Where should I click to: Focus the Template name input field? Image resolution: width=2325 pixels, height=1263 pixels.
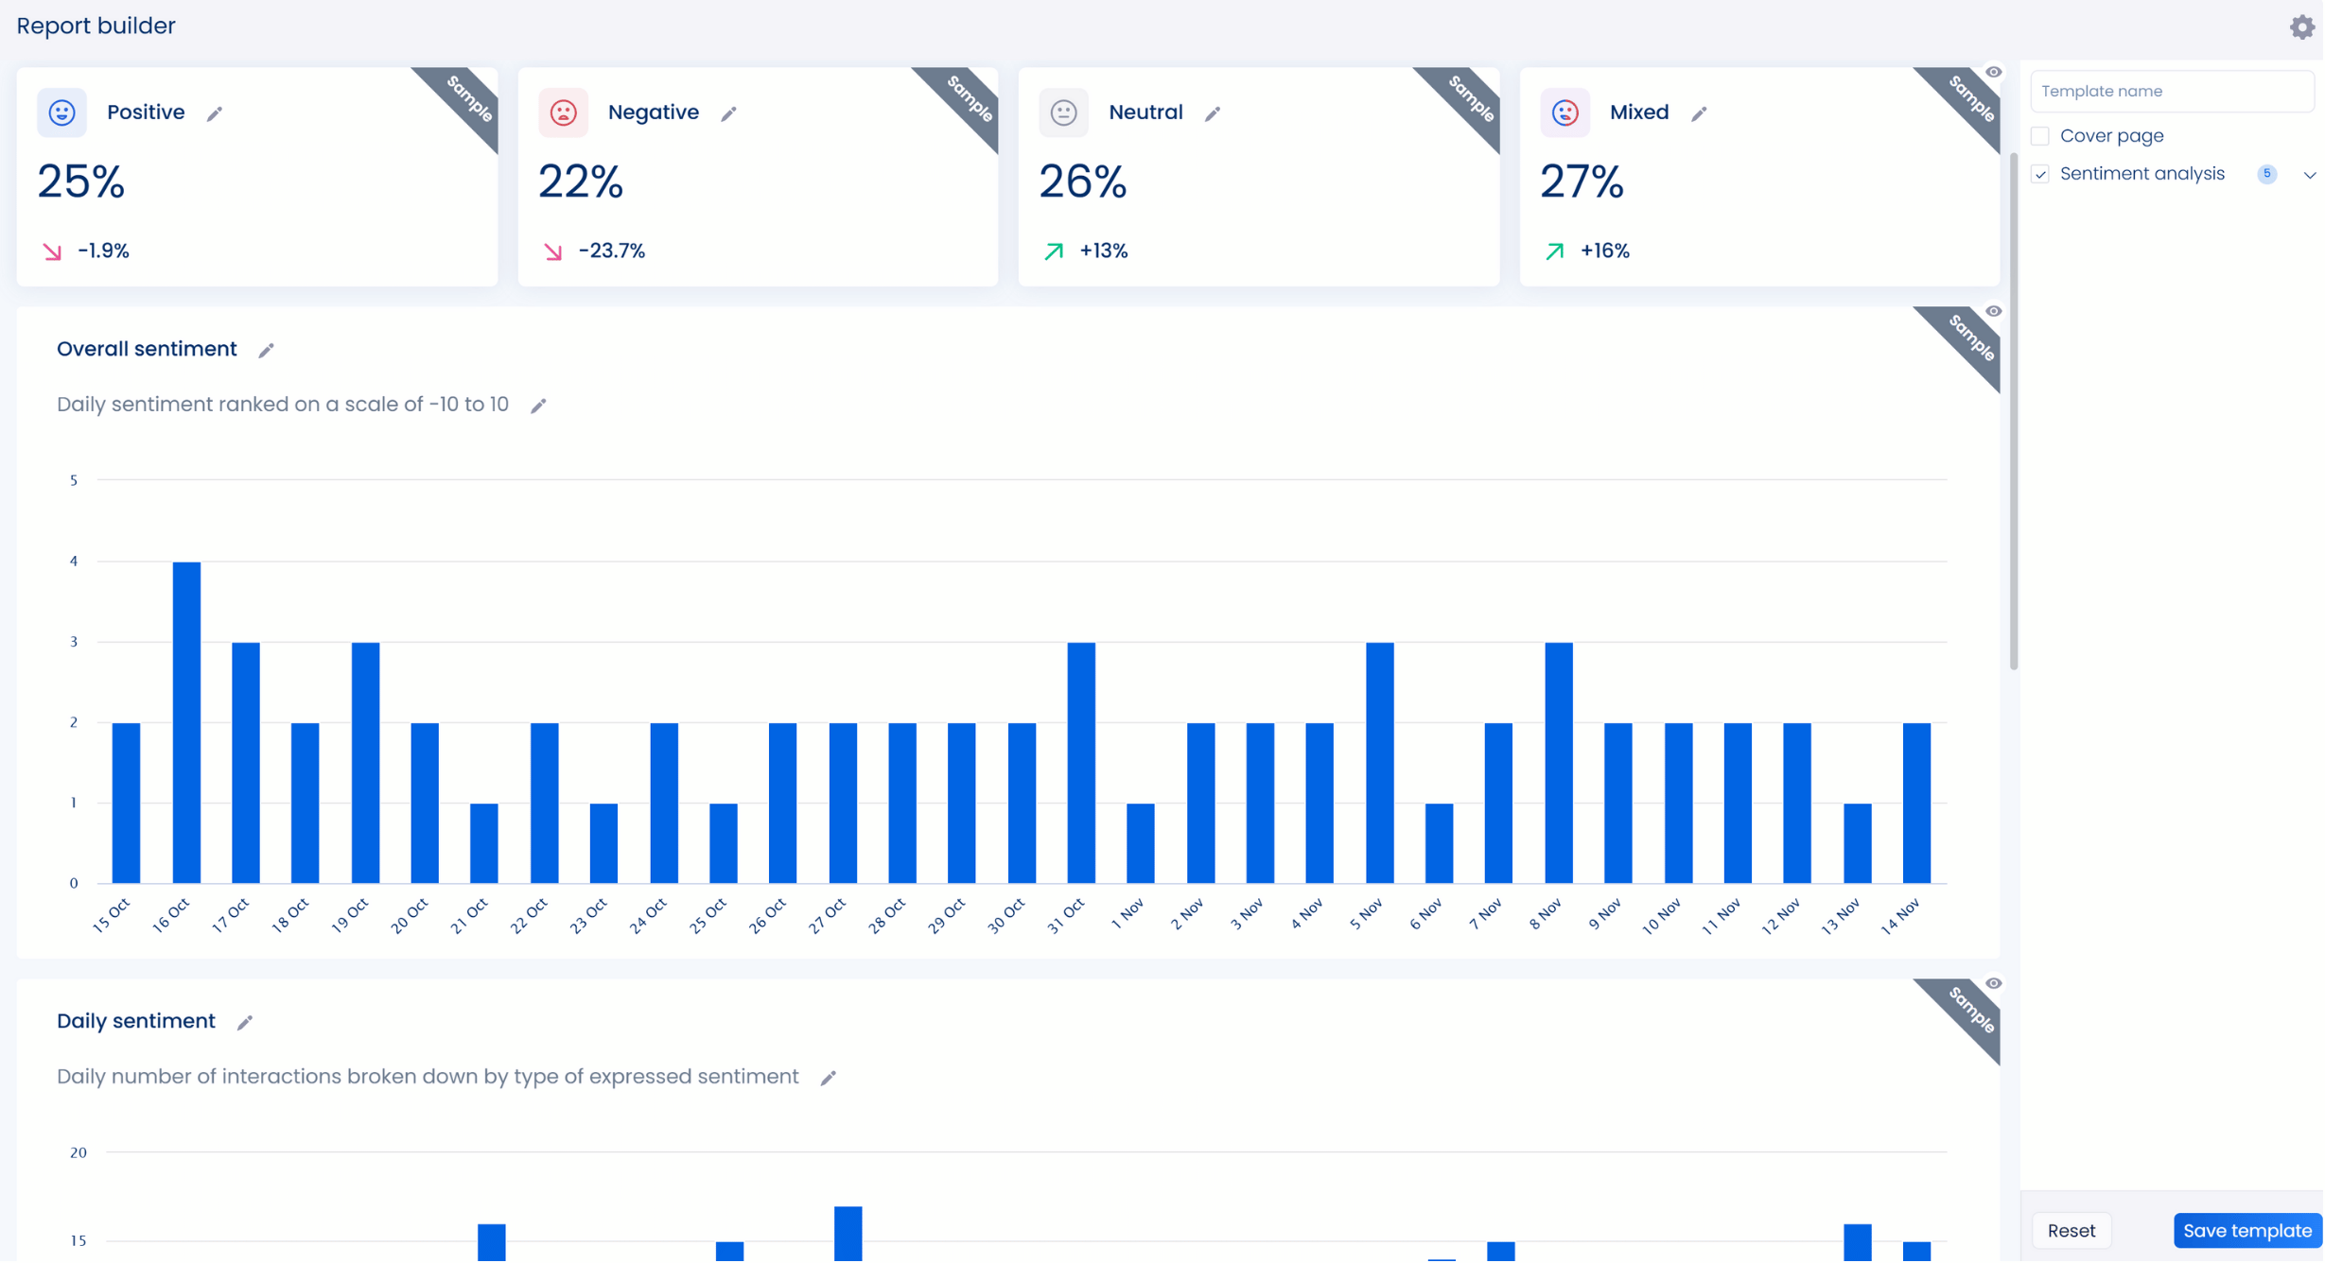(x=2171, y=92)
